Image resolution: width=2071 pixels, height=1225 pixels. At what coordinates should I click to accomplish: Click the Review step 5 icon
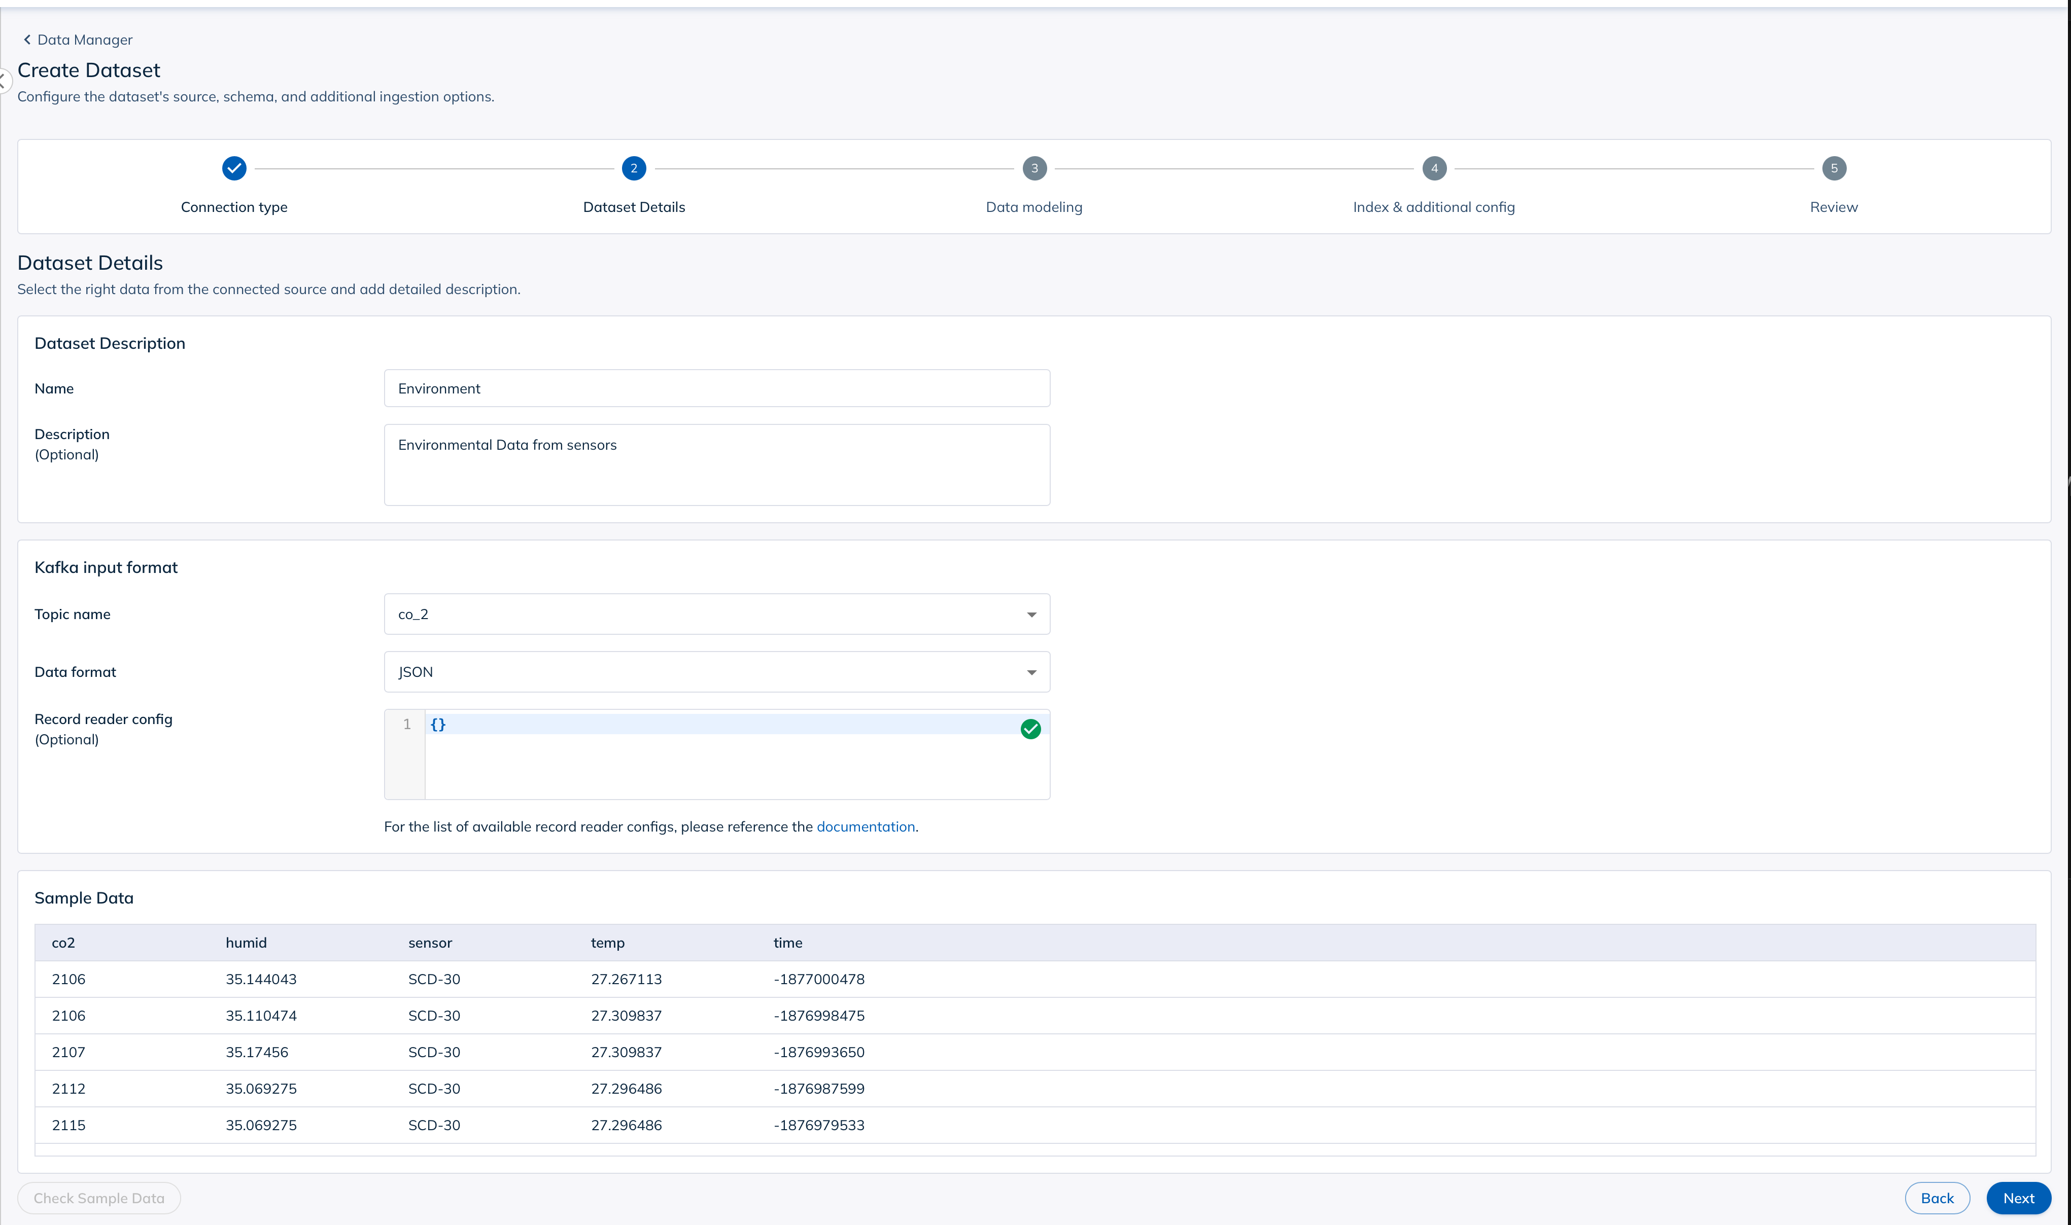1833,168
